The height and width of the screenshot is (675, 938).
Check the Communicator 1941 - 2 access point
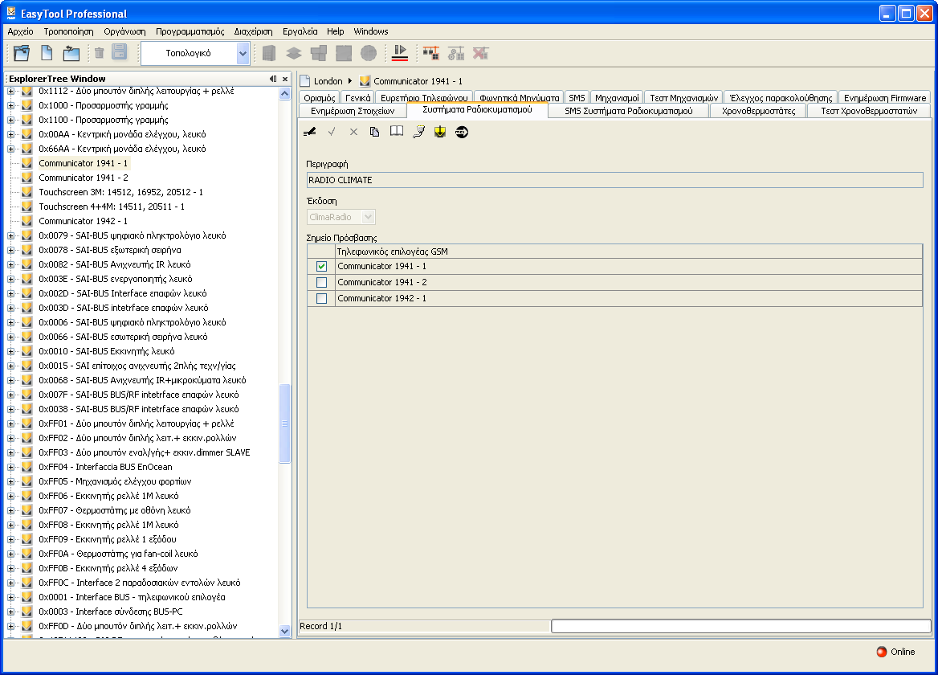(x=322, y=282)
